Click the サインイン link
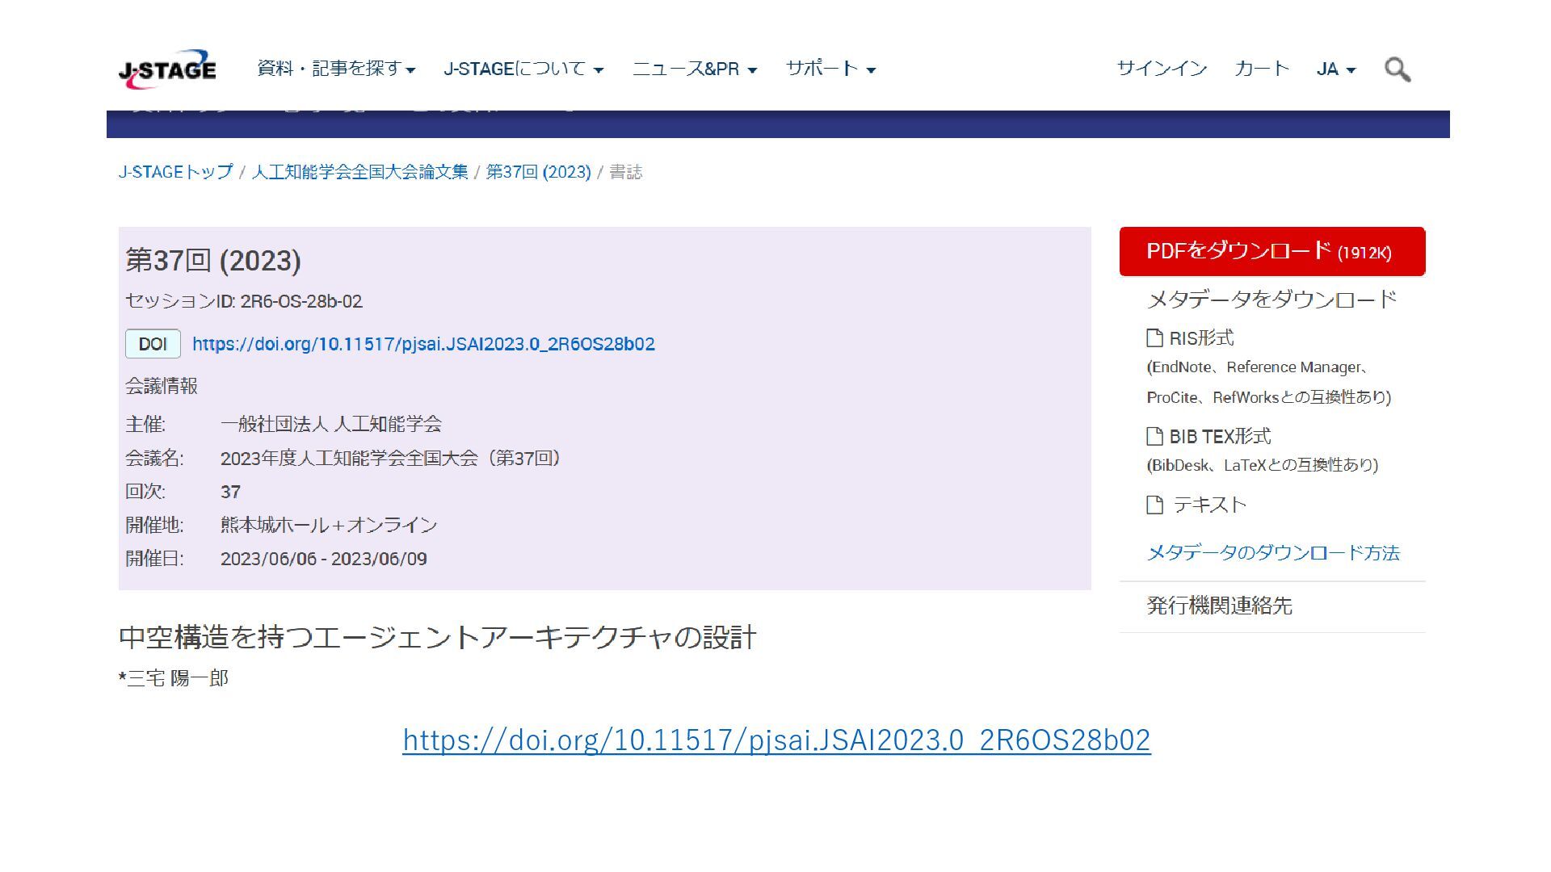Image resolution: width=1551 pixels, height=872 pixels. click(x=1161, y=69)
